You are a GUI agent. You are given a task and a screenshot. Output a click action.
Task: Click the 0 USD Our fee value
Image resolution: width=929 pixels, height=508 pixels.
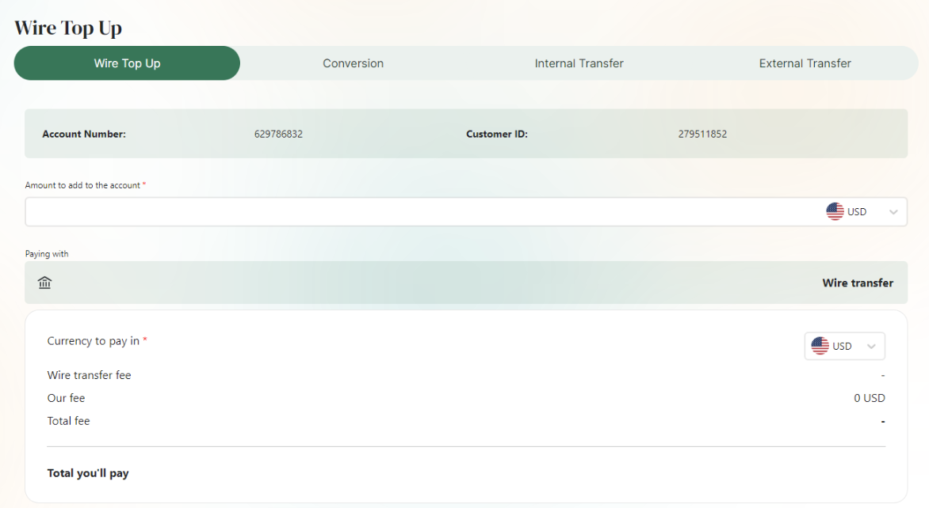[x=869, y=398]
